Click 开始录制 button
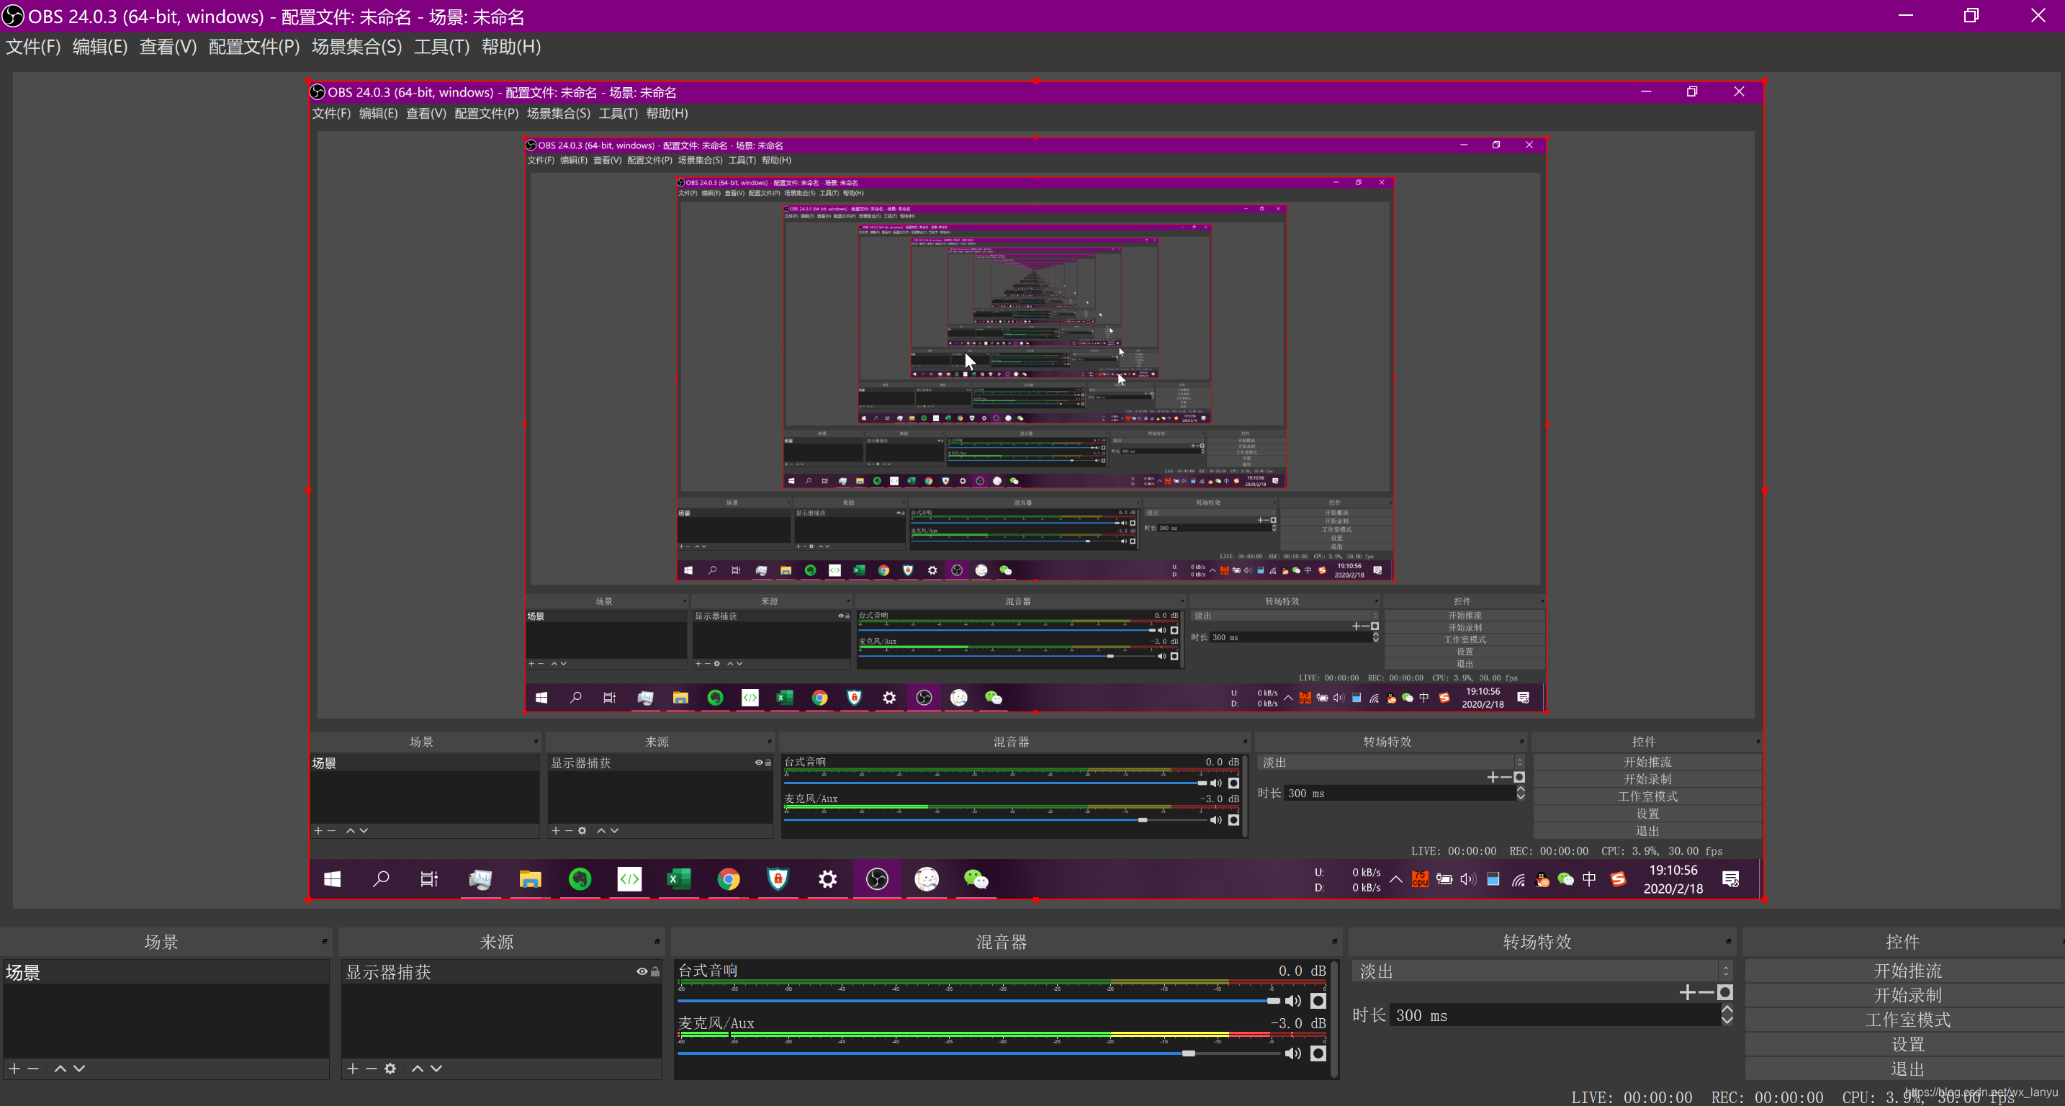2065x1106 pixels. tap(1907, 995)
